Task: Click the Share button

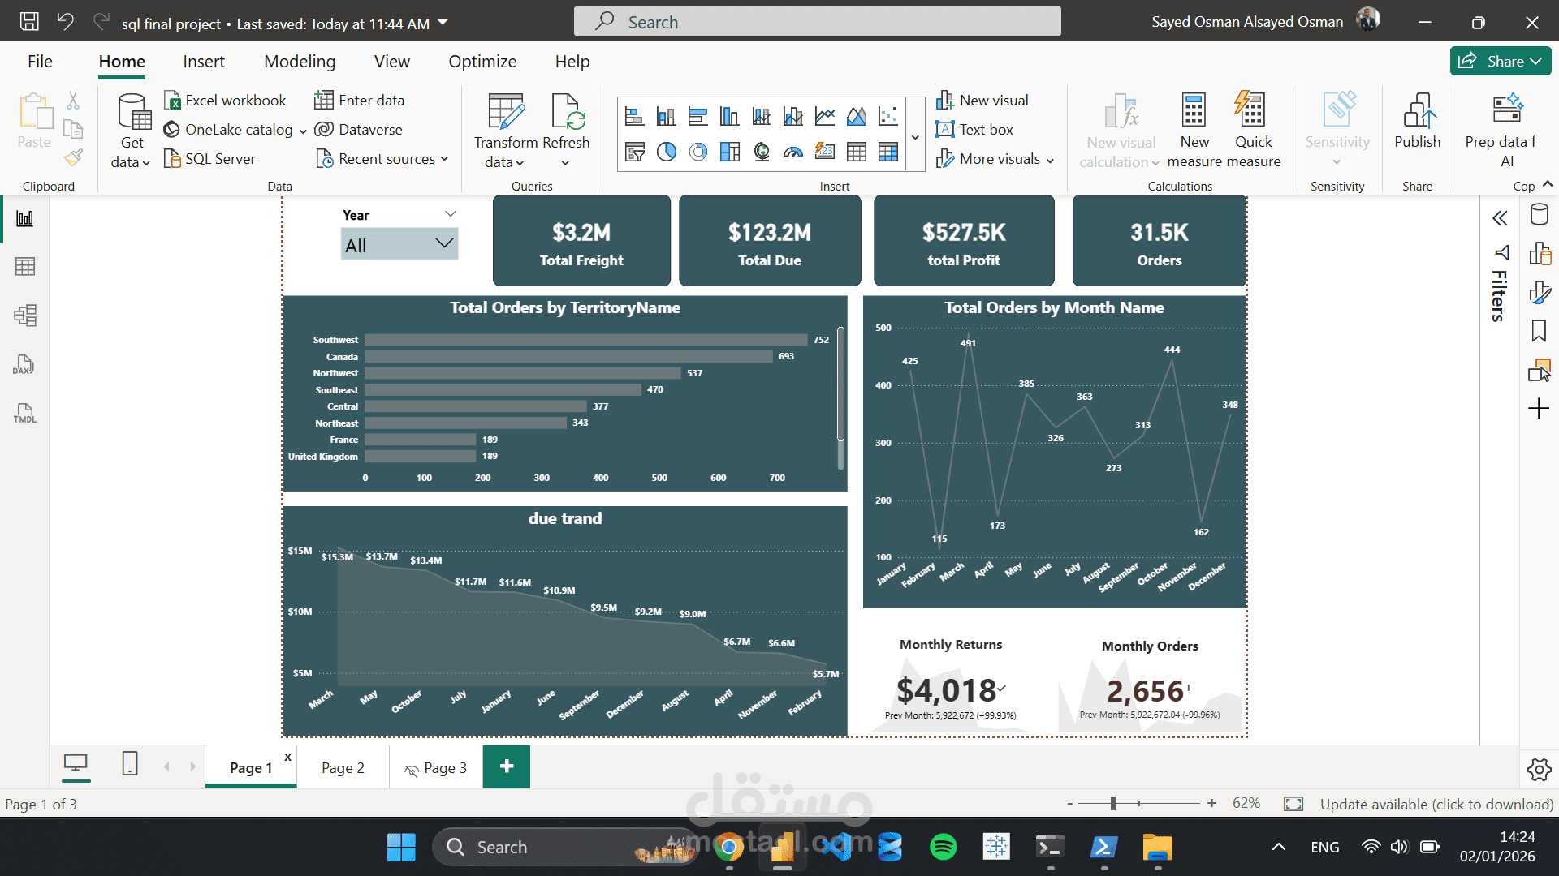Action: click(x=1499, y=62)
